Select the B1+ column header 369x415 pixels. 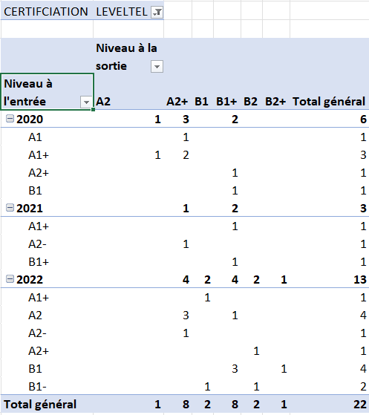226,102
